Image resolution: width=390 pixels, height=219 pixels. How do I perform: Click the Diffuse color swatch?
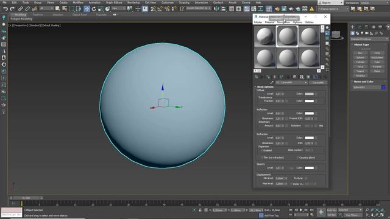tap(309, 94)
